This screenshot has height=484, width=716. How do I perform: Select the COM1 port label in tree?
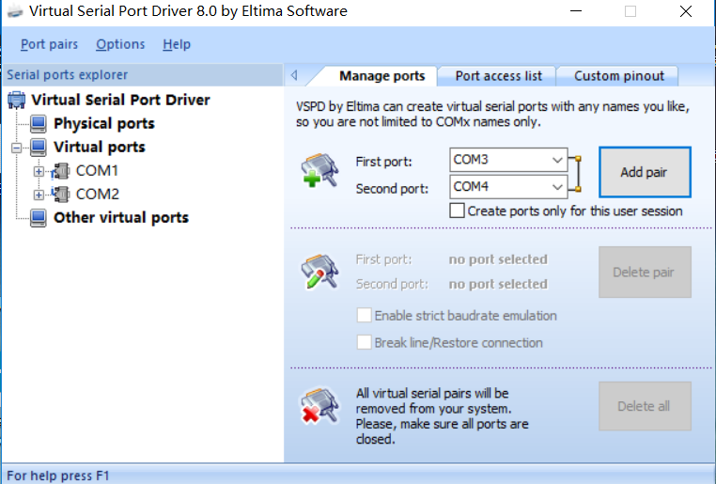click(x=98, y=171)
